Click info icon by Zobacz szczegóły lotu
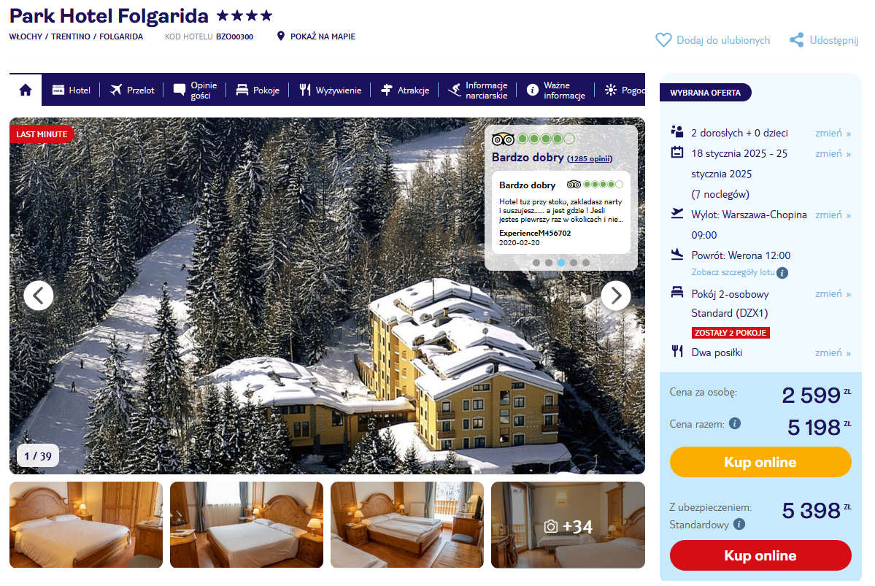The image size is (875, 586). pyautogui.click(x=782, y=273)
